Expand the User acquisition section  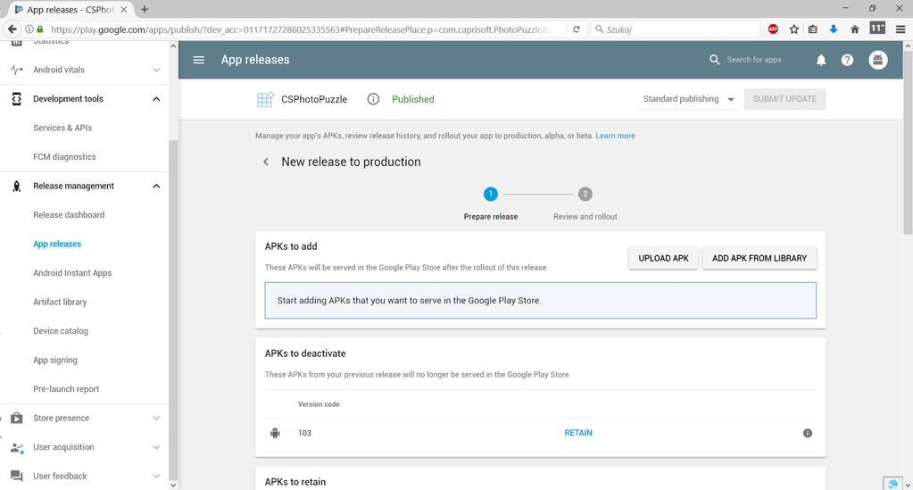[156, 447]
